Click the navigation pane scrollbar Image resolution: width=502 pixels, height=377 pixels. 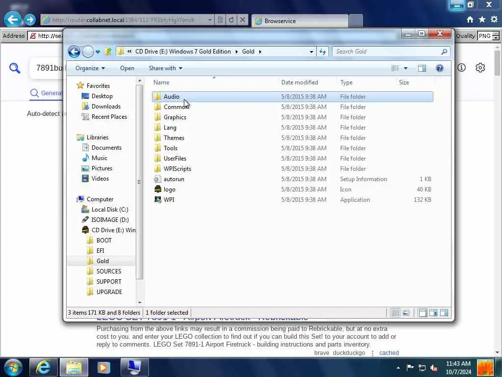click(x=139, y=182)
